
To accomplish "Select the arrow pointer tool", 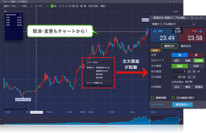I will click(56, 6).
